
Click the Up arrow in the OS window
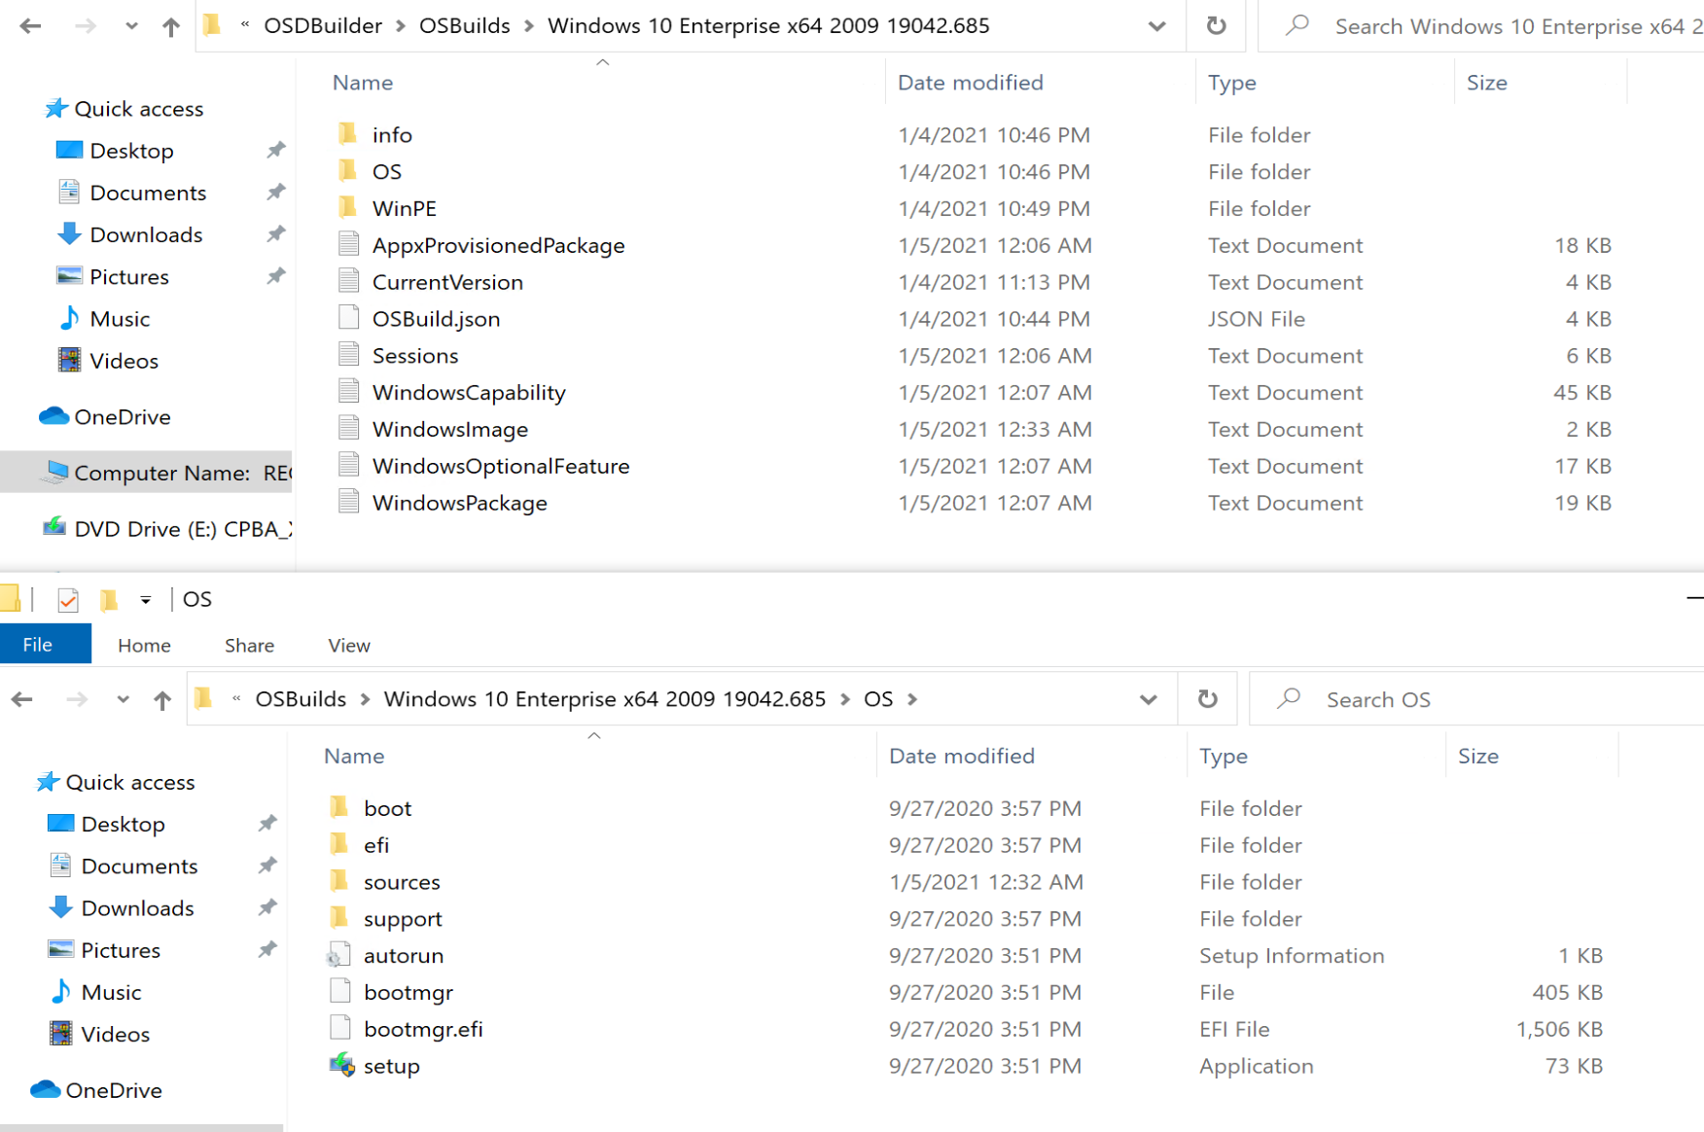point(162,699)
